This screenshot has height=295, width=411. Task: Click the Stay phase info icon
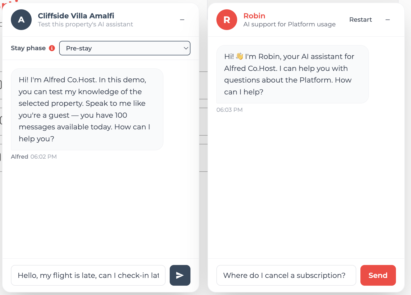pyautogui.click(x=52, y=48)
